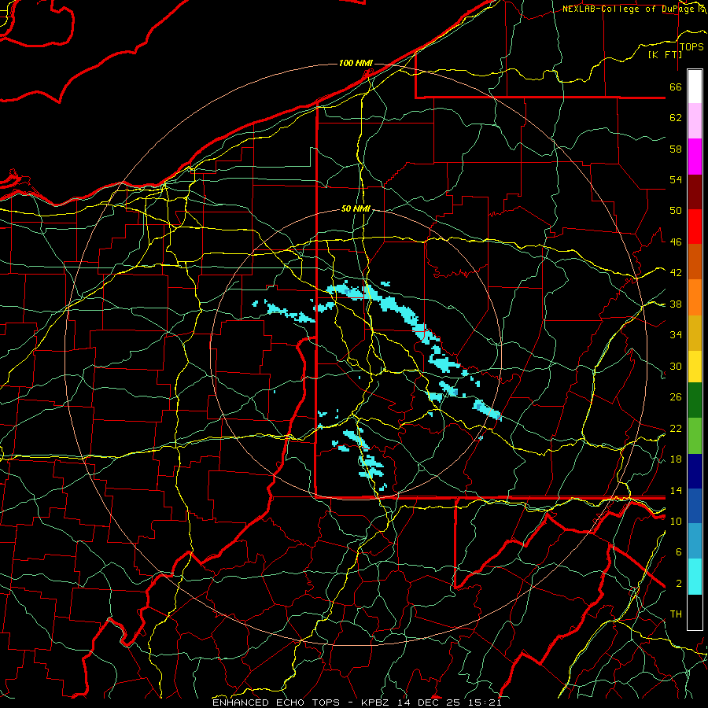Select the "54" scale value

[x=676, y=179]
